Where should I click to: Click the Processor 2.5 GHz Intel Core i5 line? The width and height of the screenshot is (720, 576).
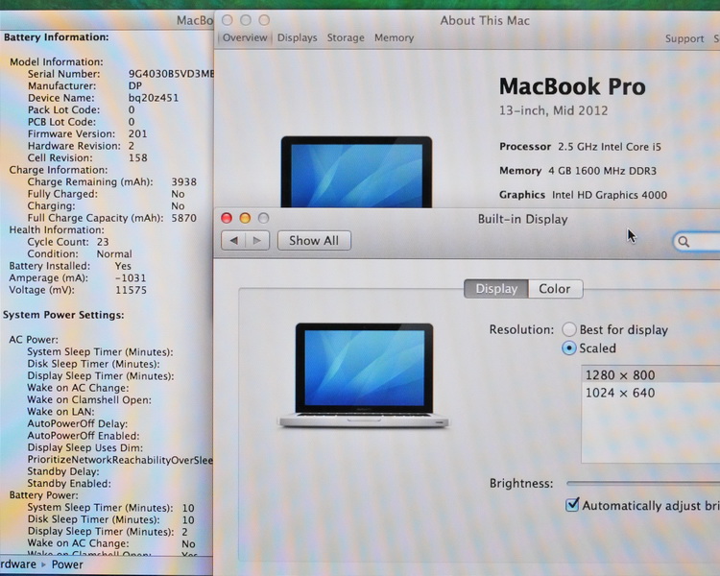pos(581,147)
